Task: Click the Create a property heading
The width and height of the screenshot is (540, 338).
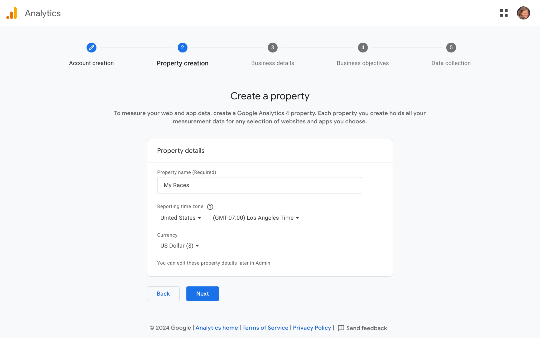Action: pyautogui.click(x=270, y=96)
